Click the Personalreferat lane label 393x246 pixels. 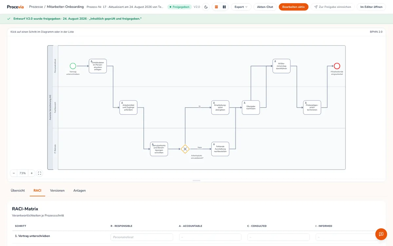coord(55,66)
